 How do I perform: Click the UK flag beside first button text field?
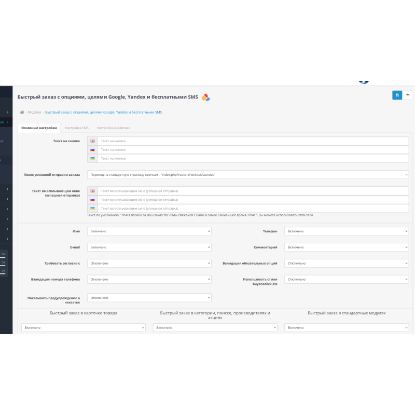[92, 141]
